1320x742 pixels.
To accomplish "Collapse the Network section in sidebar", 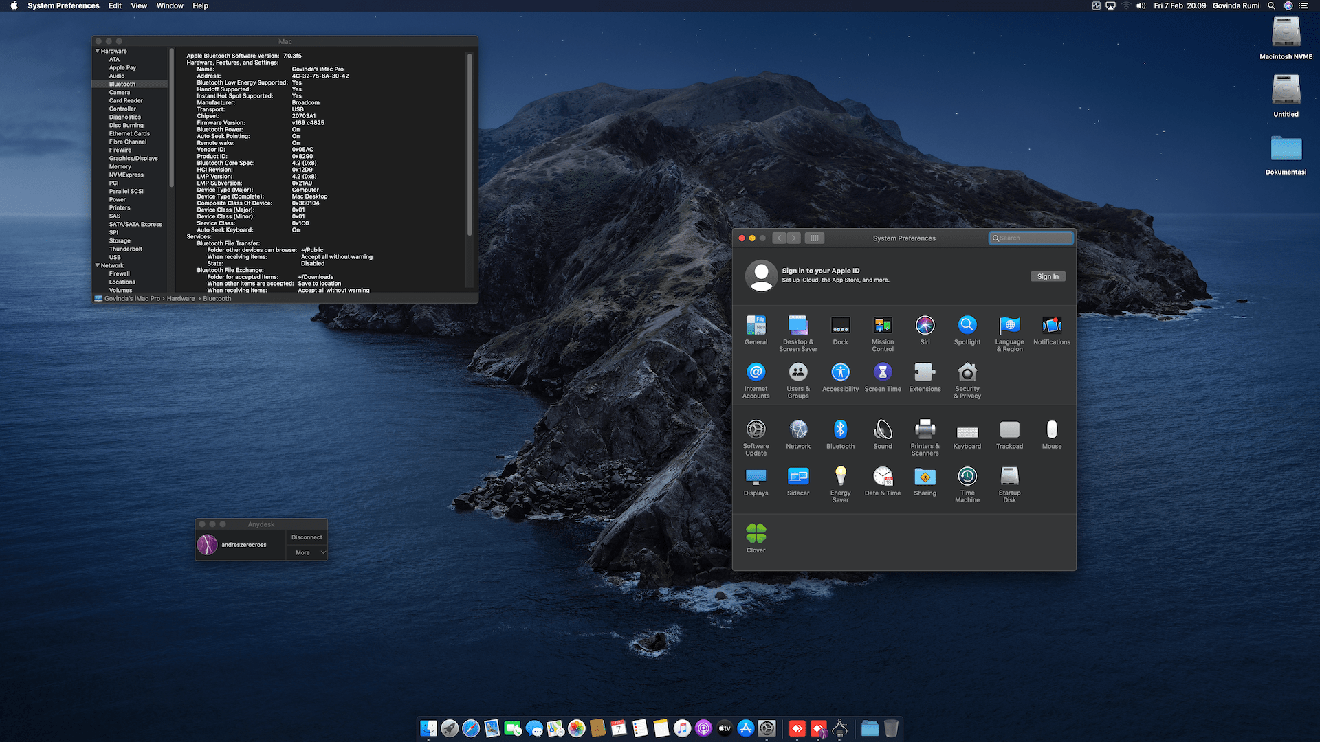I will 98,265.
